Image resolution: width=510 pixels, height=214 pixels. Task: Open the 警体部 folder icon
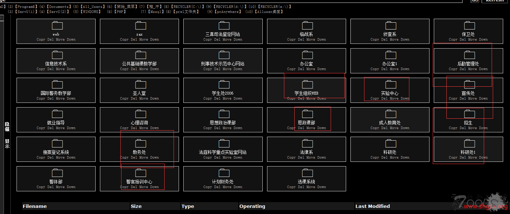(x=57, y=173)
